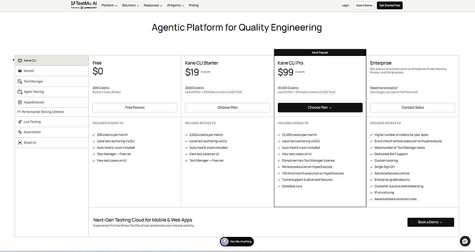
Task: Click the Most Popular banner
Action: [x=320, y=52]
